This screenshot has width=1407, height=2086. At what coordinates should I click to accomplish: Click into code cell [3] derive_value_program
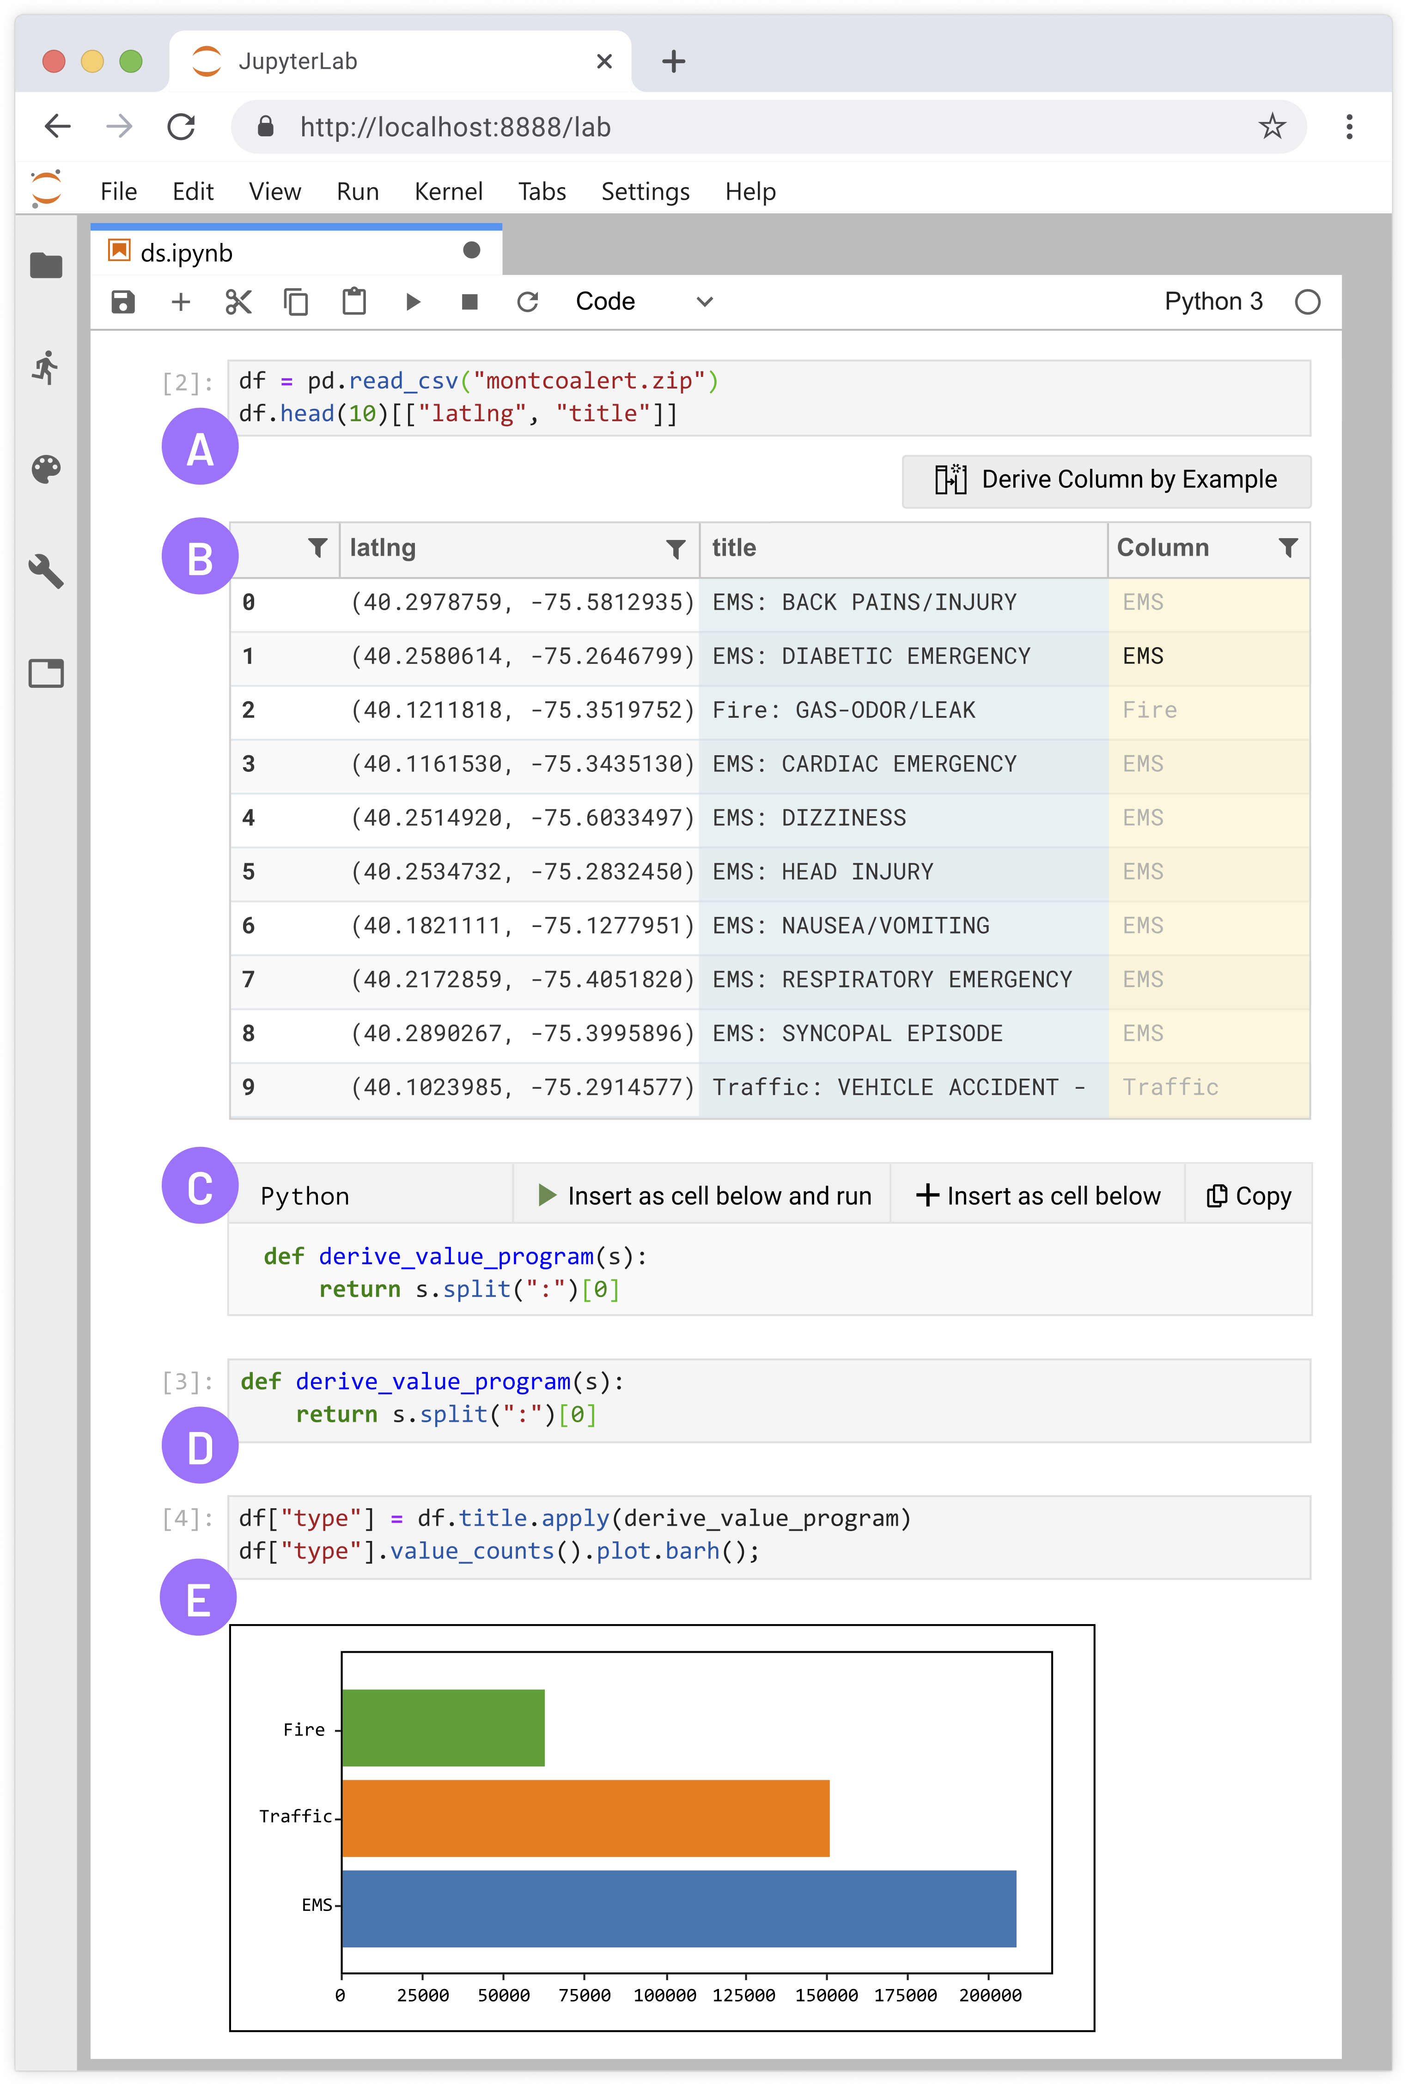tap(769, 1400)
